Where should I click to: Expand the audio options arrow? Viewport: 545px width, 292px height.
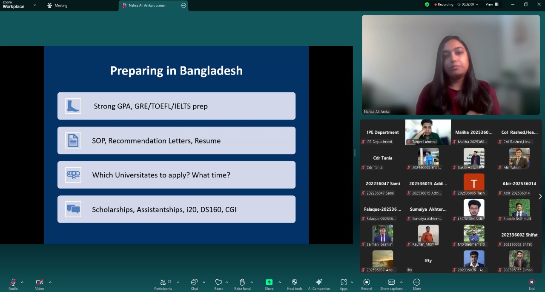pyautogui.click(x=22, y=282)
